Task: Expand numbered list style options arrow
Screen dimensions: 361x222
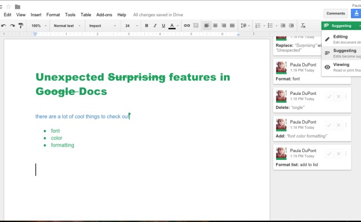Action: (264, 26)
